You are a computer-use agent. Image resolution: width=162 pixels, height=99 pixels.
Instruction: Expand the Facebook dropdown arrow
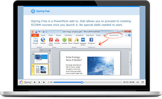91,45
